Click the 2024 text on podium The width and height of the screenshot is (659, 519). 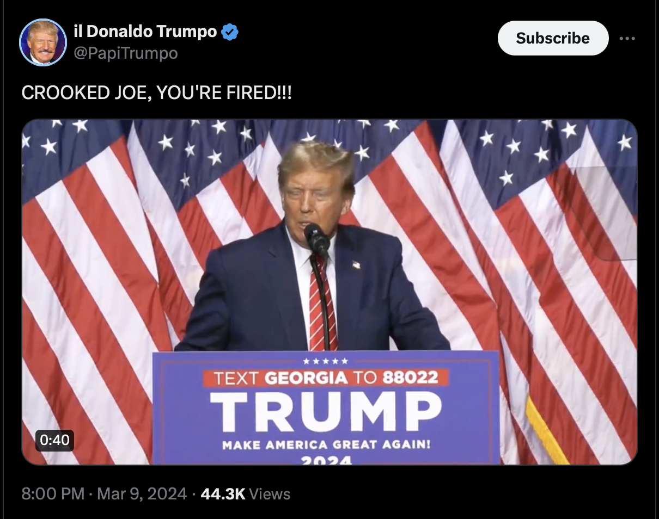tap(326, 460)
